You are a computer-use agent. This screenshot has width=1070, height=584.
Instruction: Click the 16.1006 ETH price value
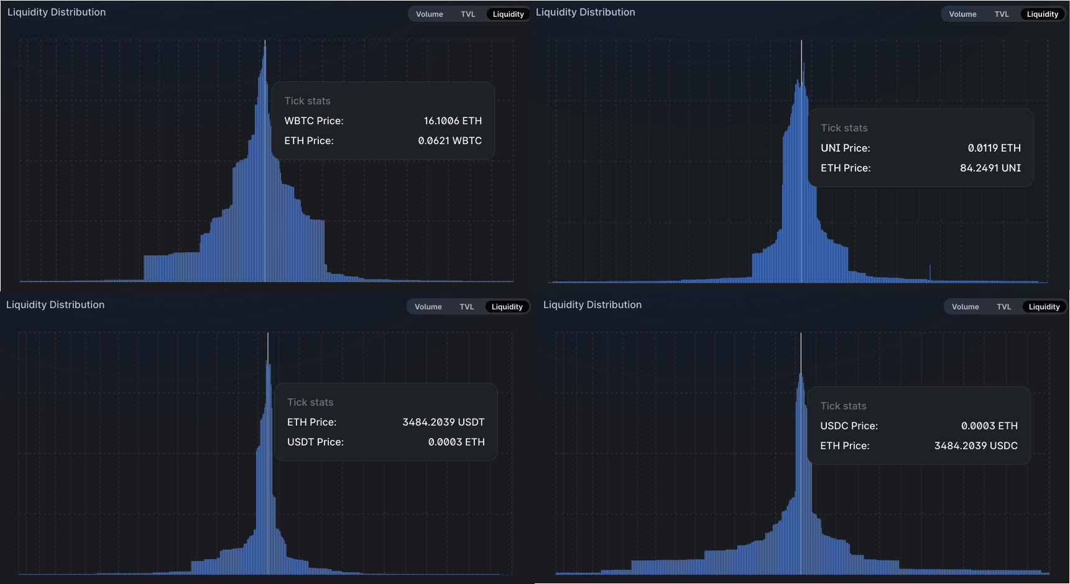[453, 121]
